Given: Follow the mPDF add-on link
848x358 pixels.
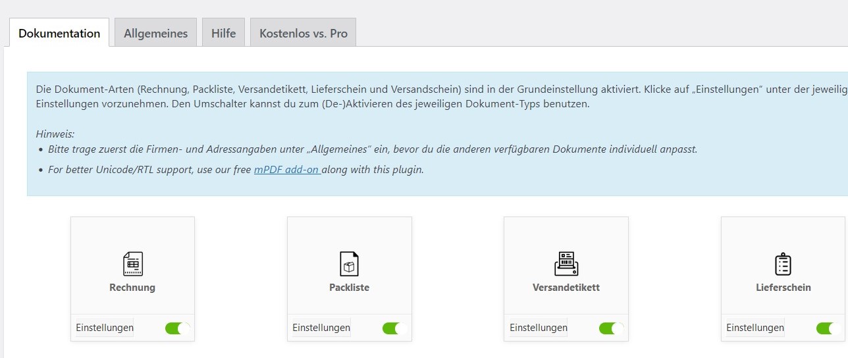Looking at the screenshot, I should (287, 170).
